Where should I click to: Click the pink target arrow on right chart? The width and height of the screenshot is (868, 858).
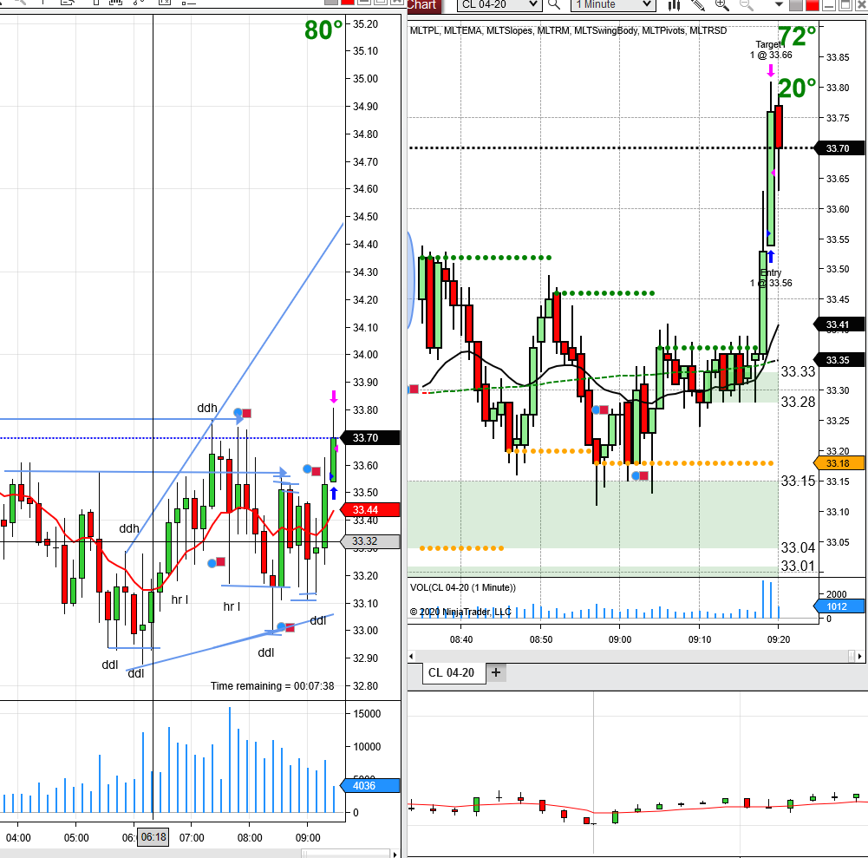[771, 71]
